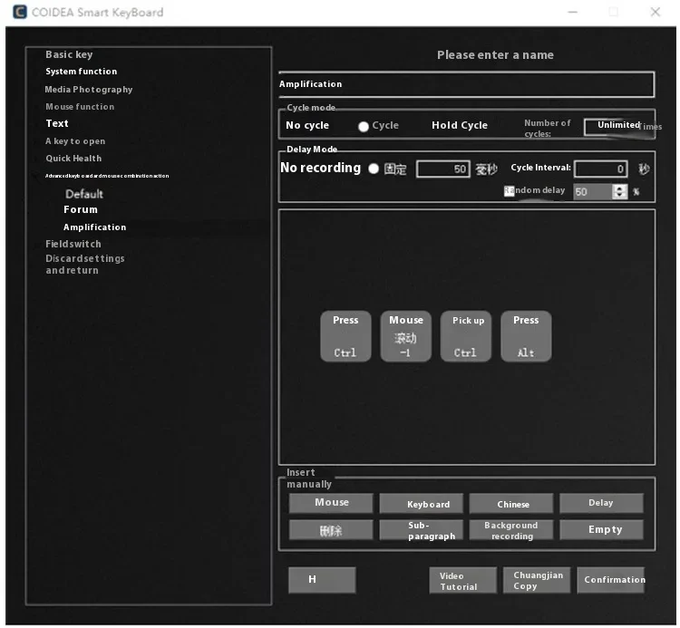This screenshot has height=628, width=680.
Task: Click the Press Ctrl action block
Action: [345, 336]
